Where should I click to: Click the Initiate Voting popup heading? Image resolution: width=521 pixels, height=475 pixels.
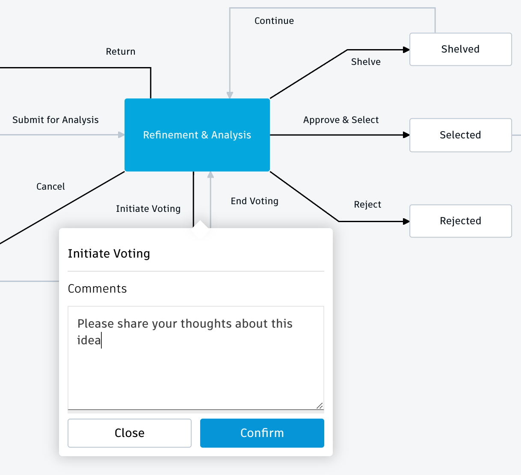[x=109, y=254]
